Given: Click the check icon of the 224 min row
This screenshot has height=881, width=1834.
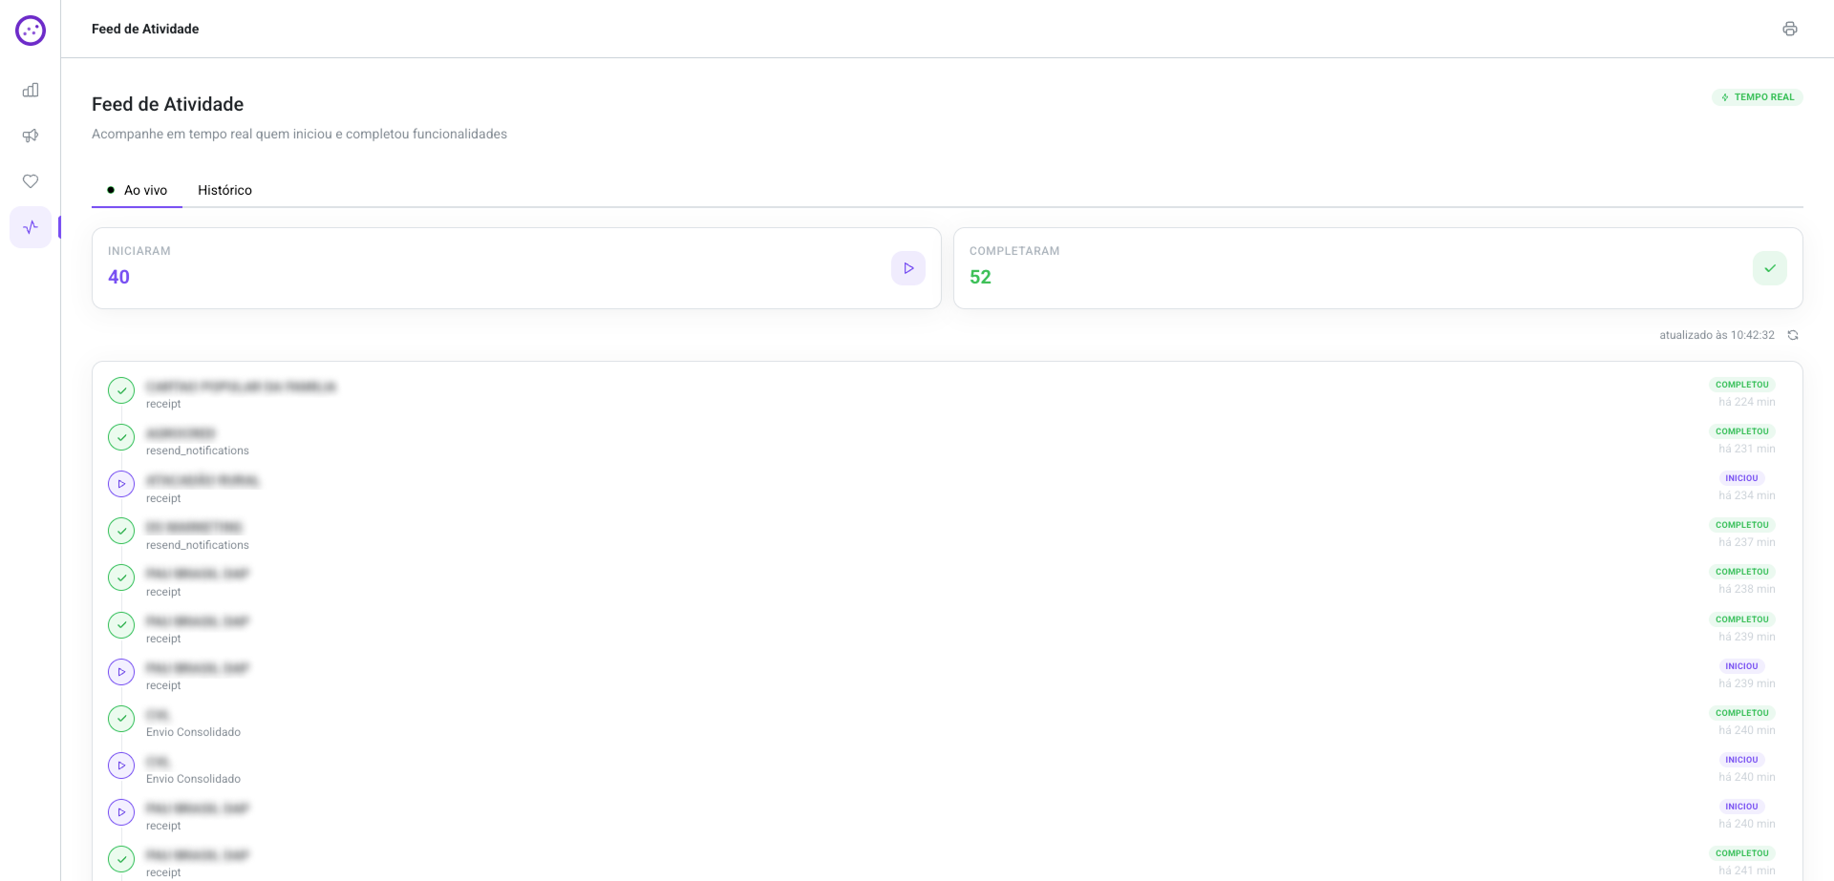Looking at the screenshot, I should pos(121,390).
